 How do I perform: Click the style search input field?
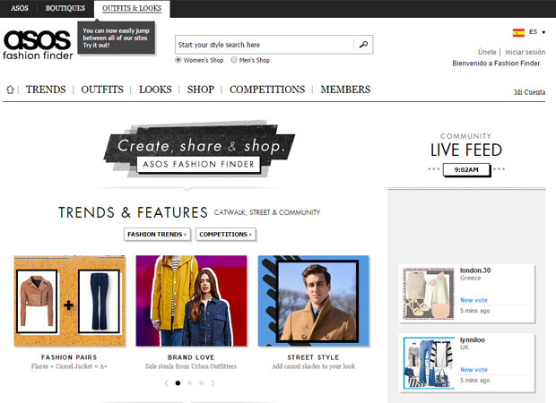pyautogui.click(x=265, y=45)
